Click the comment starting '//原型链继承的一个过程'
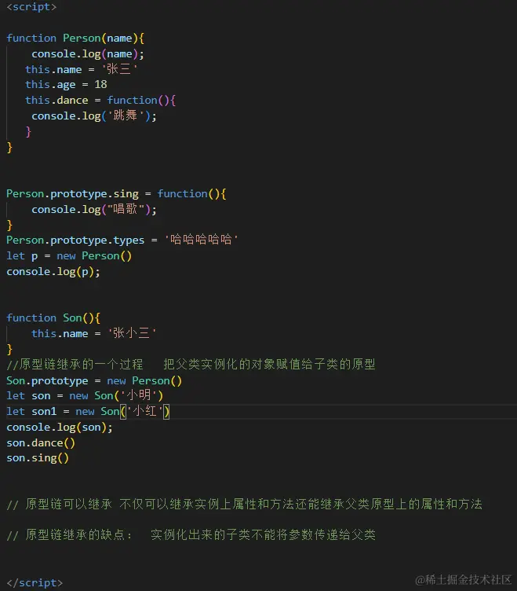Image resolution: width=517 pixels, height=591 pixels. (x=191, y=365)
